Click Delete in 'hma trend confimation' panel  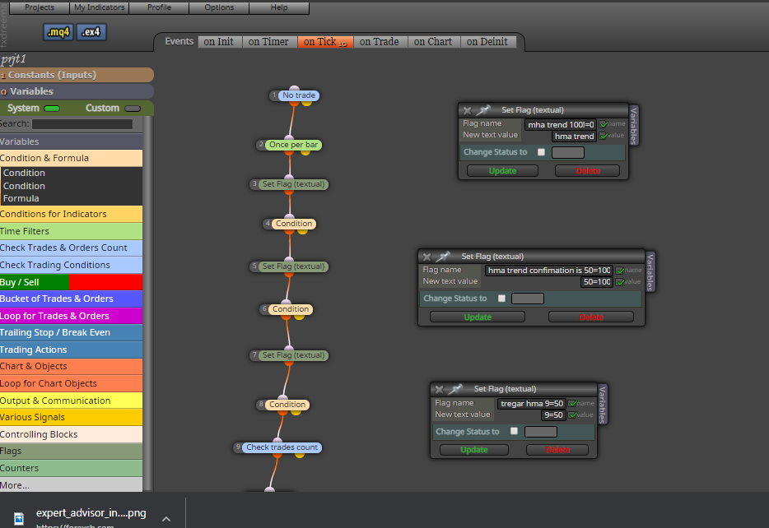591,317
